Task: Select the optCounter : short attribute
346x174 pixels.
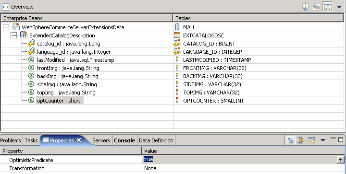Action: [59, 101]
